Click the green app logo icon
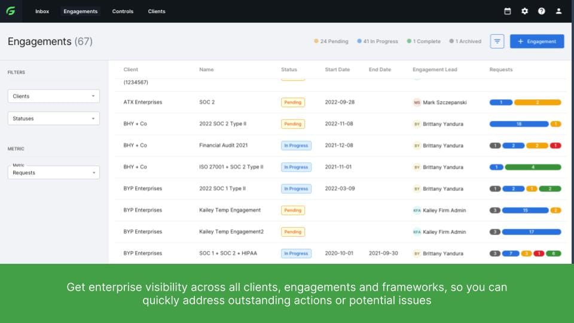Image resolution: width=574 pixels, height=323 pixels. click(x=11, y=11)
